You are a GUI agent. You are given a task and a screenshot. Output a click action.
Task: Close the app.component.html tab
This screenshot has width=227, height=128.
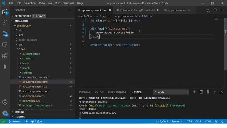pyautogui.click(x=110, y=10)
